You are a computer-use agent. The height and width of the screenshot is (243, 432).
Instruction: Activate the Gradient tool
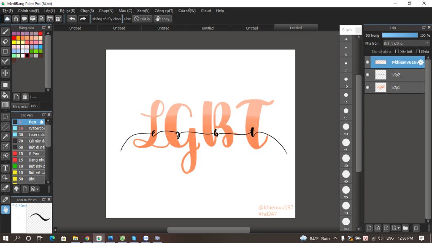pos(5,105)
